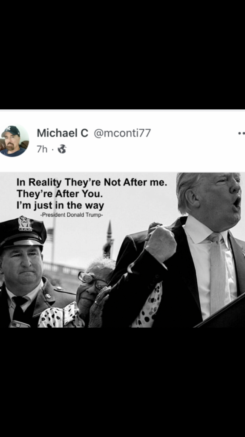Click the "-President Donald Trump-" attribution
The image size is (245, 437).
(72, 215)
